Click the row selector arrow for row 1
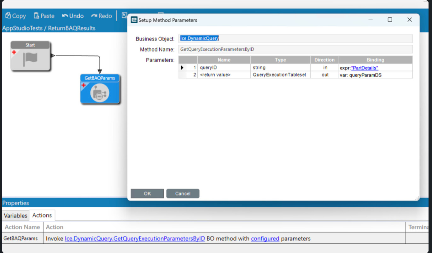Viewport: 432px width, 253px height. tap(182, 68)
